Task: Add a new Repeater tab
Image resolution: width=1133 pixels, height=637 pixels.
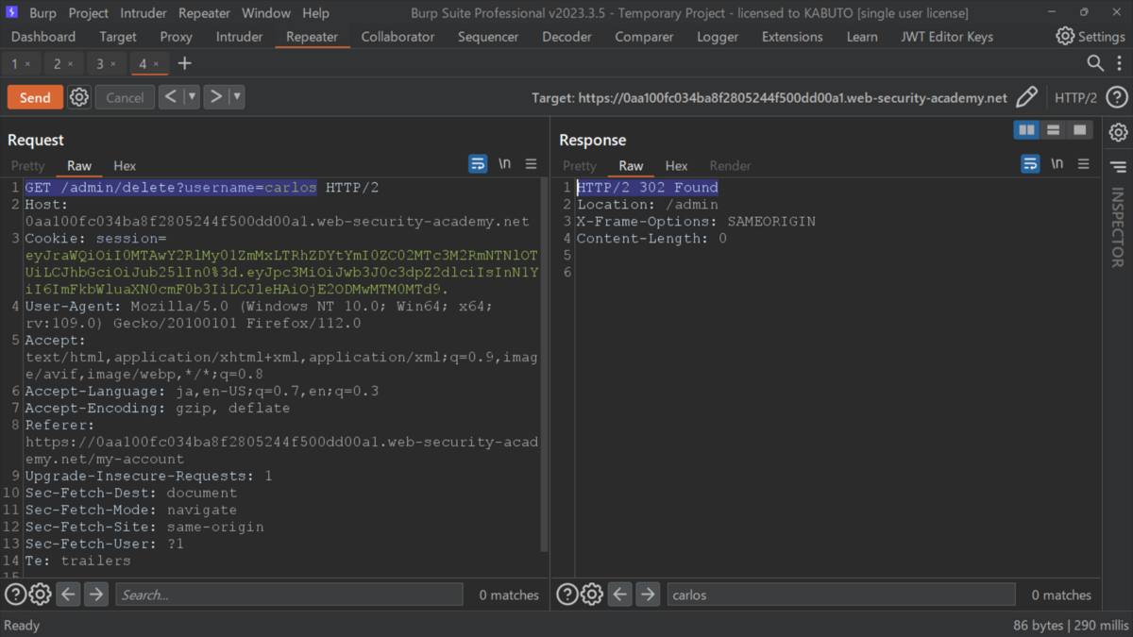Action: pyautogui.click(x=184, y=63)
